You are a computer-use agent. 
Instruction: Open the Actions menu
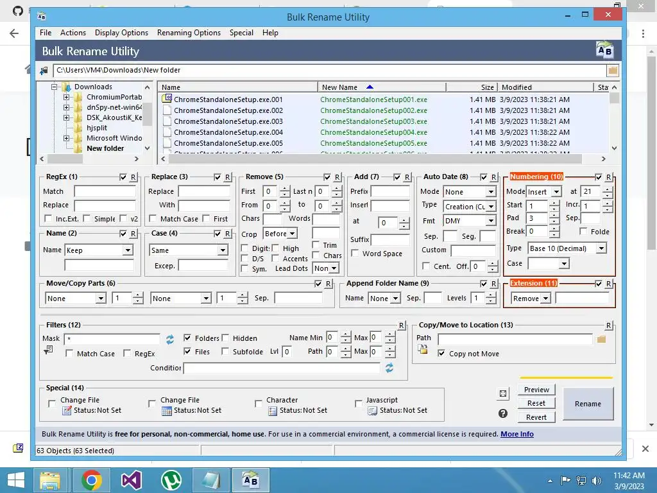click(x=73, y=33)
